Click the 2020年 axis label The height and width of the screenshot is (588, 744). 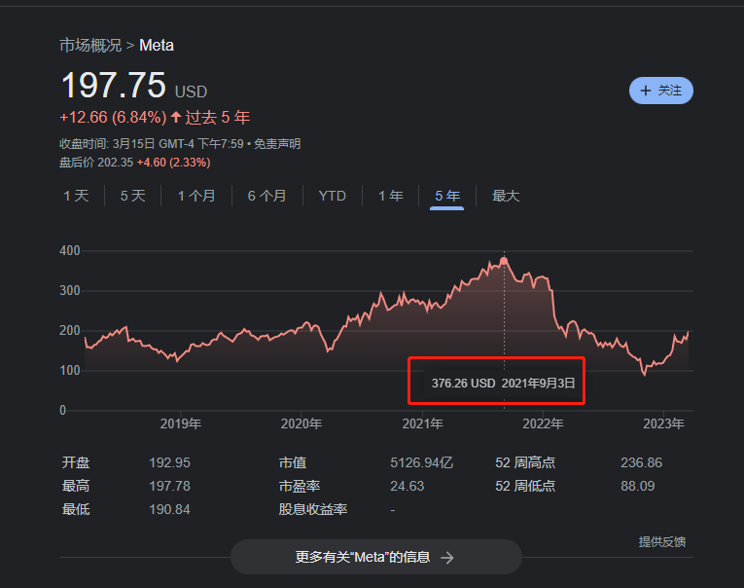point(301,423)
